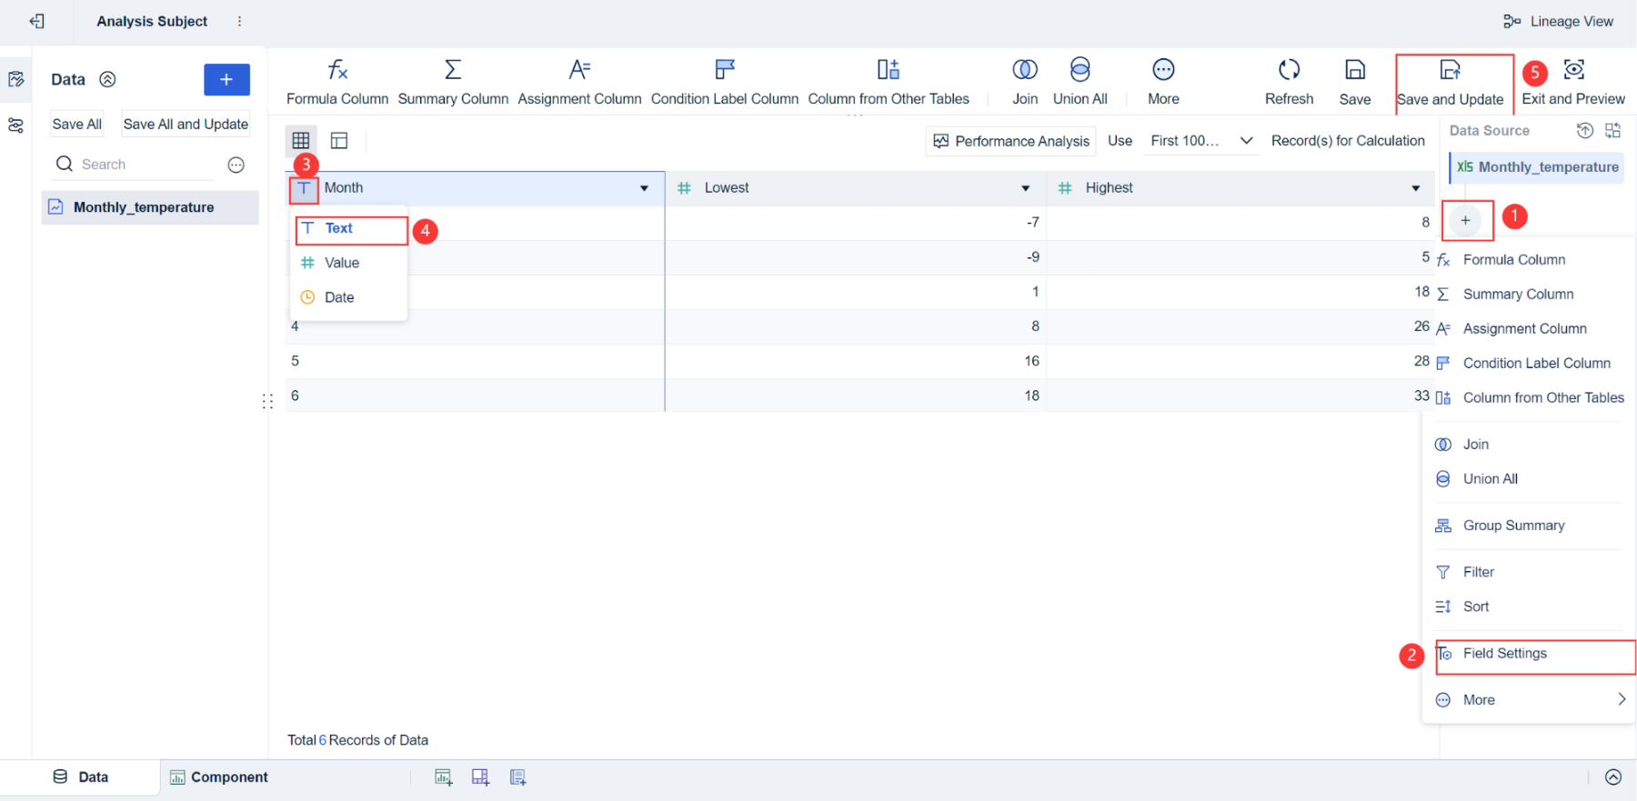The height and width of the screenshot is (801, 1637).
Task: Select the Monthly_temperature data source step
Action: pyautogui.click(x=1536, y=167)
